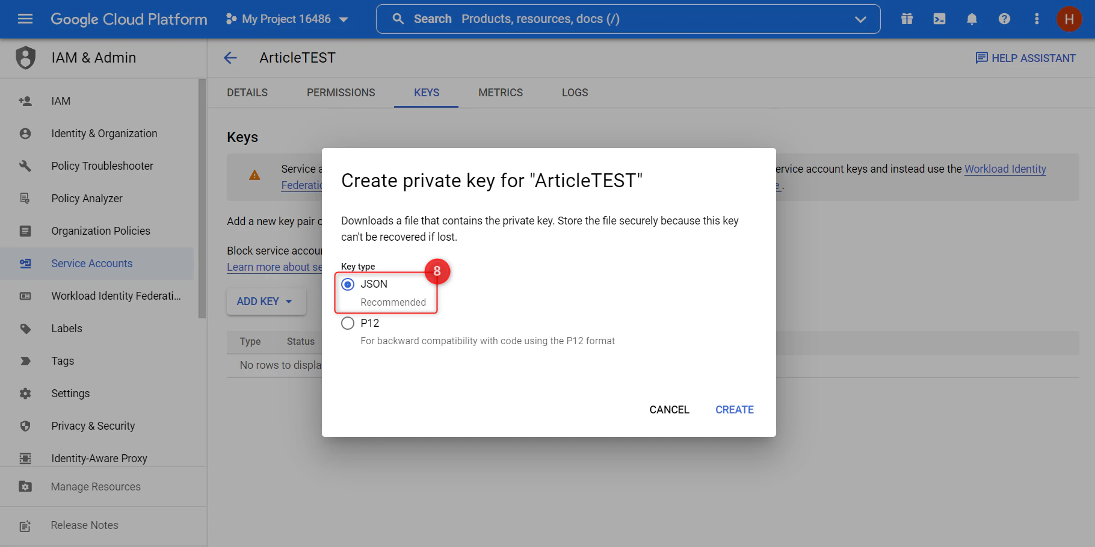
Task: Click the IAM & Admin shield icon
Action: 25,58
